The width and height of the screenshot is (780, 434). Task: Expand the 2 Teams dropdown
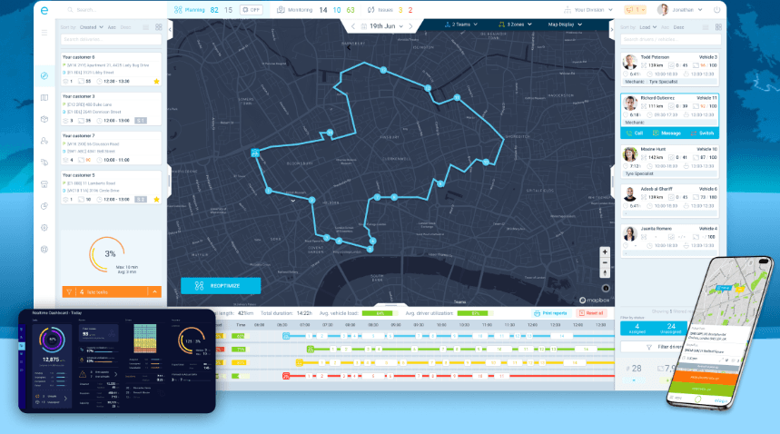point(461,25)
